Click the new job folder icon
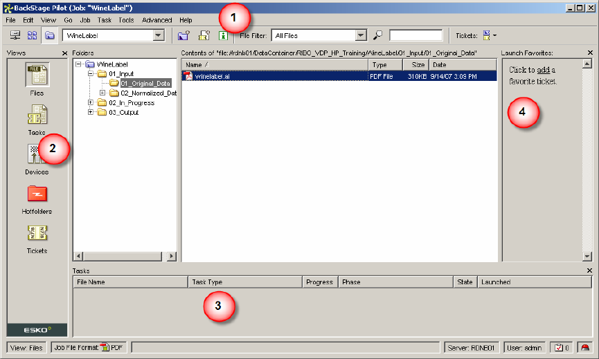599x359 pixels. click(184, 35)
